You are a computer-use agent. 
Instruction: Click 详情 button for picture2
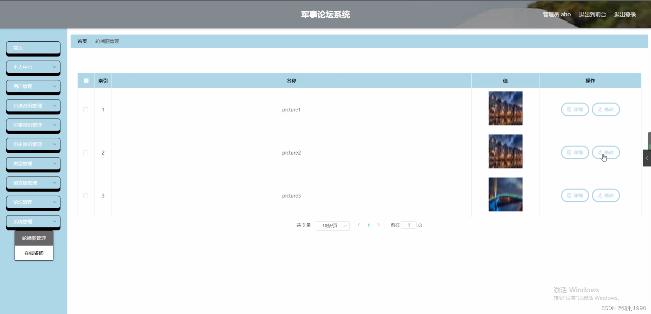(x=575, y=152)
